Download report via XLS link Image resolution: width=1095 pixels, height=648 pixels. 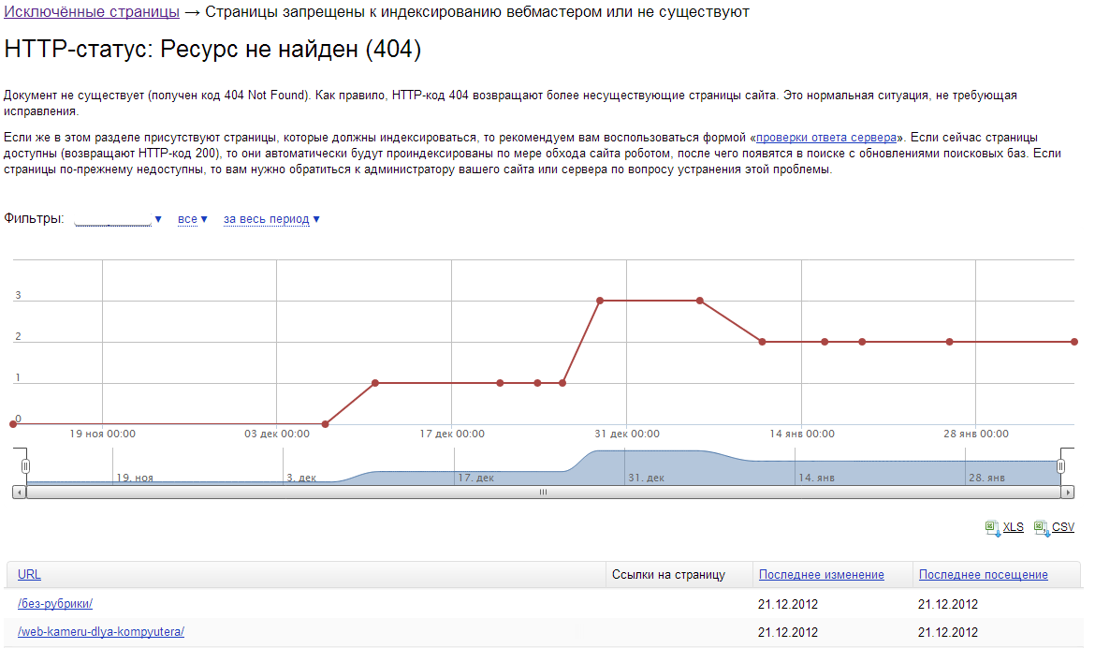coord(1013,528)
